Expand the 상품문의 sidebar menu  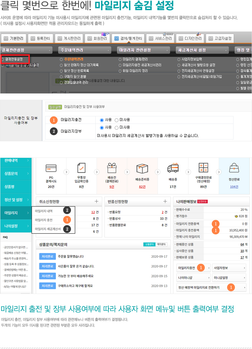16,173
